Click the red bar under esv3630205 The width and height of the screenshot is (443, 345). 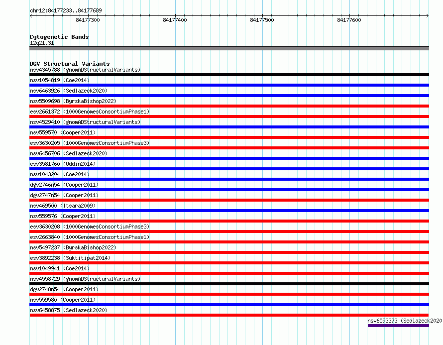tap(229, 148)
